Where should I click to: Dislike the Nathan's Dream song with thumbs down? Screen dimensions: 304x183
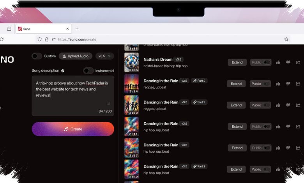point(288,62)
